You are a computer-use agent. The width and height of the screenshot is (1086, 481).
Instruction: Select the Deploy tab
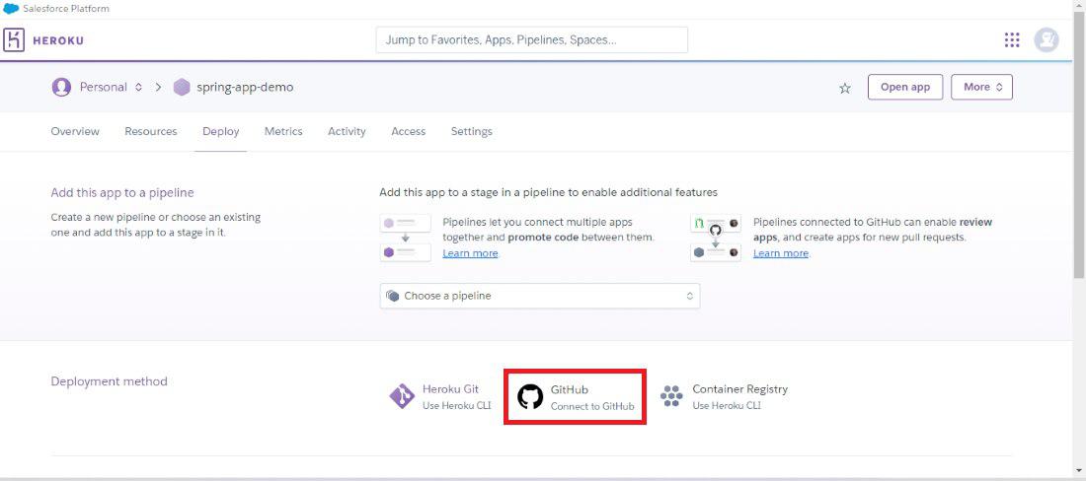click(221, 131)
